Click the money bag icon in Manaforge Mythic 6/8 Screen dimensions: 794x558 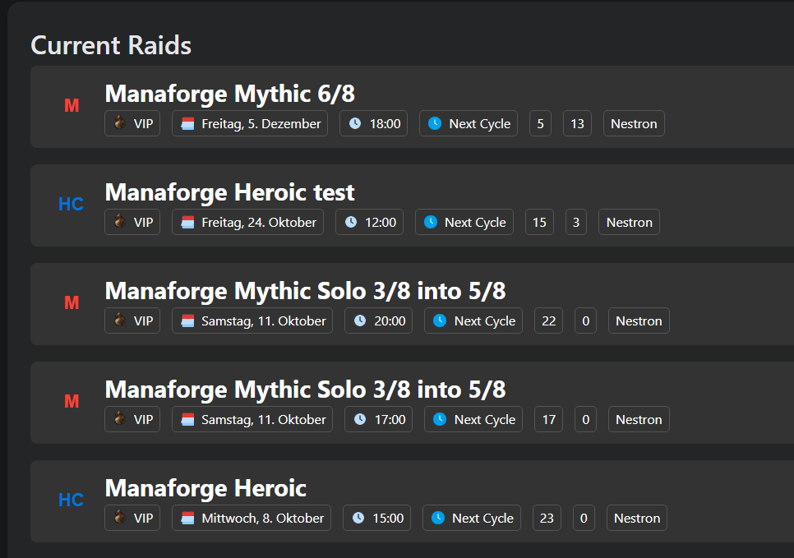point(121,123)
